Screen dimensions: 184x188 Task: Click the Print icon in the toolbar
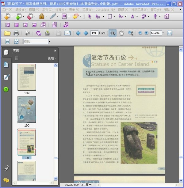click(16, 33)
